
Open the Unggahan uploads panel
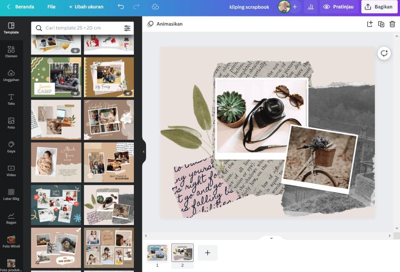tap(11, 76)
